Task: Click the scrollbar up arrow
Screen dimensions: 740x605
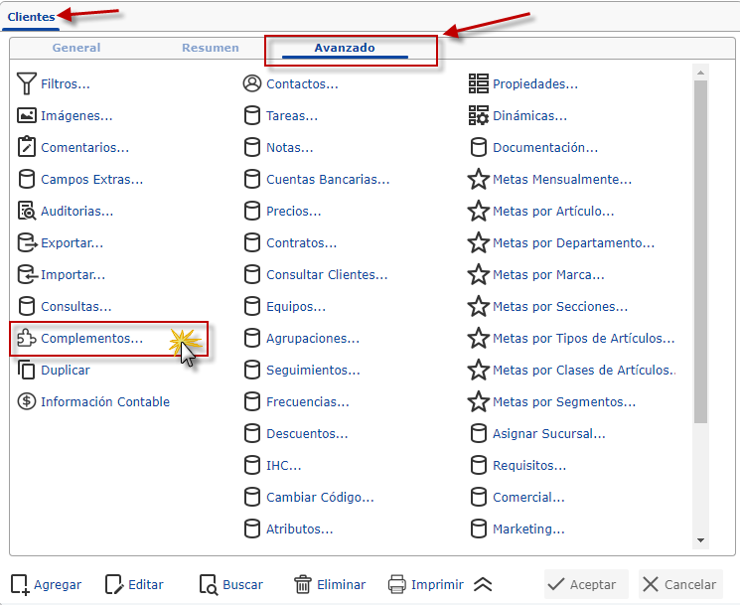Action: tap(700, 73)
